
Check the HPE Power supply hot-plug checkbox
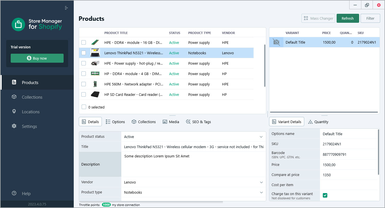84,63
